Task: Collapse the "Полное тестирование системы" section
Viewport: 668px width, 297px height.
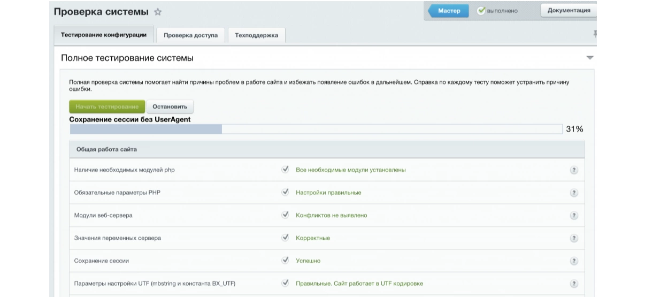Action: [590, 58]
